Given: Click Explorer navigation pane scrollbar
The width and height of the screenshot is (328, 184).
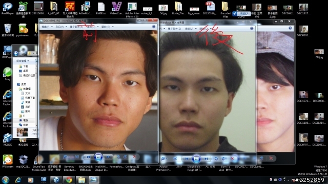Looking at the screenshot, I should coord(36,73).
